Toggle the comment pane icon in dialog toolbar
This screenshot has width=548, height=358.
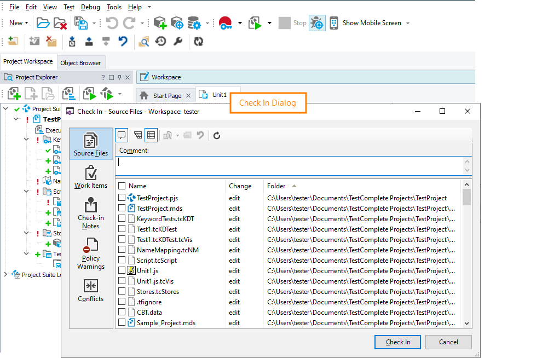(x=121, y=135)
